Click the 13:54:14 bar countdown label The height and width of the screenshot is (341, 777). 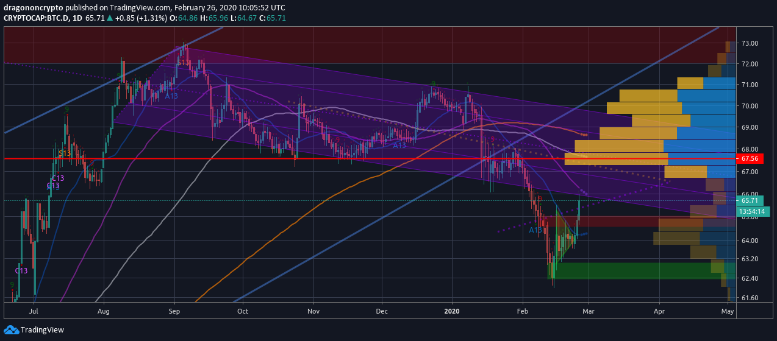click(x=753, y=212)
